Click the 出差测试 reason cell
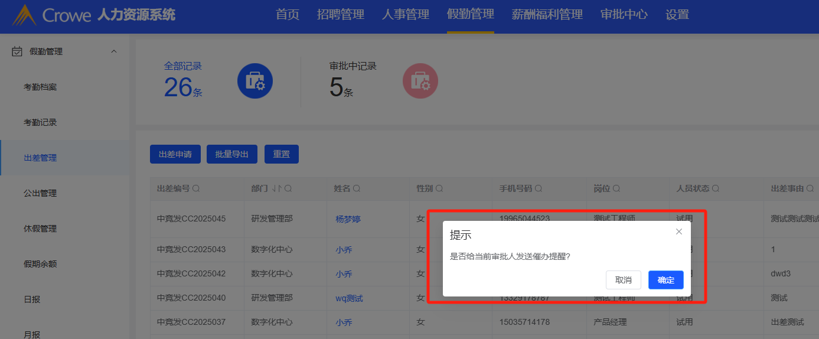Screen dimensions: 819x339 [x=788, y=322]
